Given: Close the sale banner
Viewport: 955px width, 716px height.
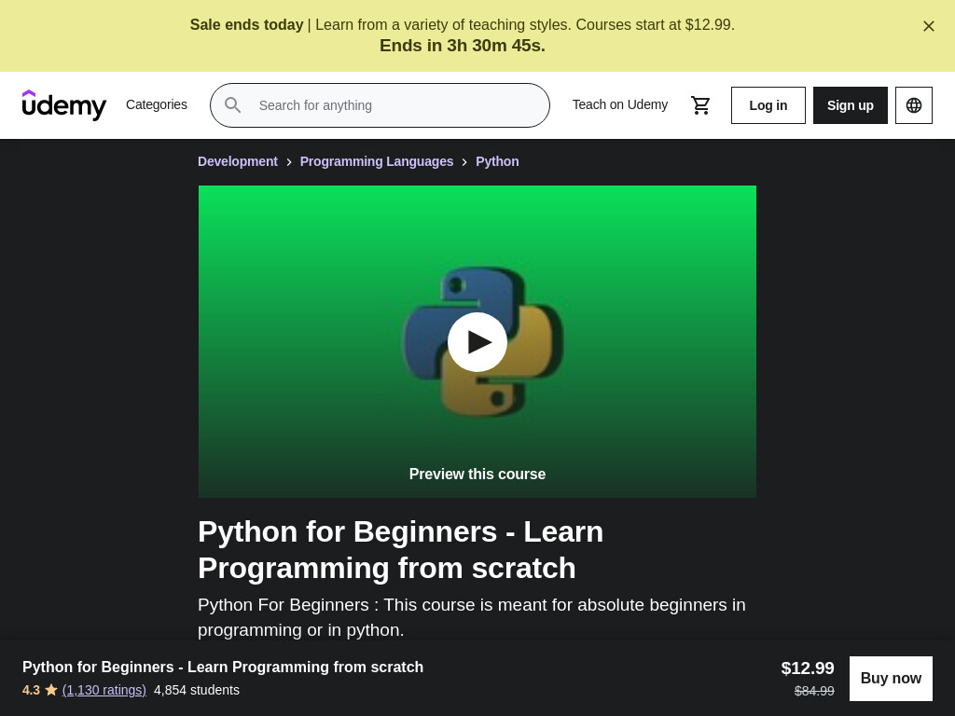Looking at the screenshot, I should pyautogui.click(x=928, y=26).
